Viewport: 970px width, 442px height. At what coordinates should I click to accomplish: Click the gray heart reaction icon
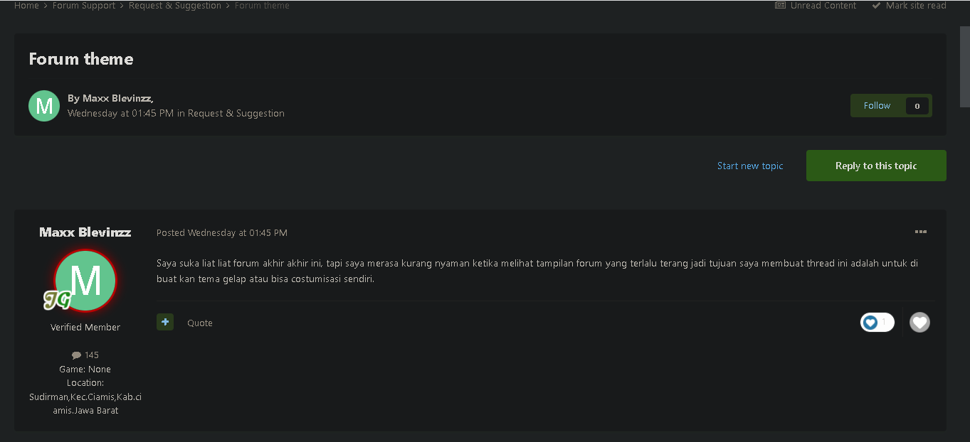tap(919, 323)
